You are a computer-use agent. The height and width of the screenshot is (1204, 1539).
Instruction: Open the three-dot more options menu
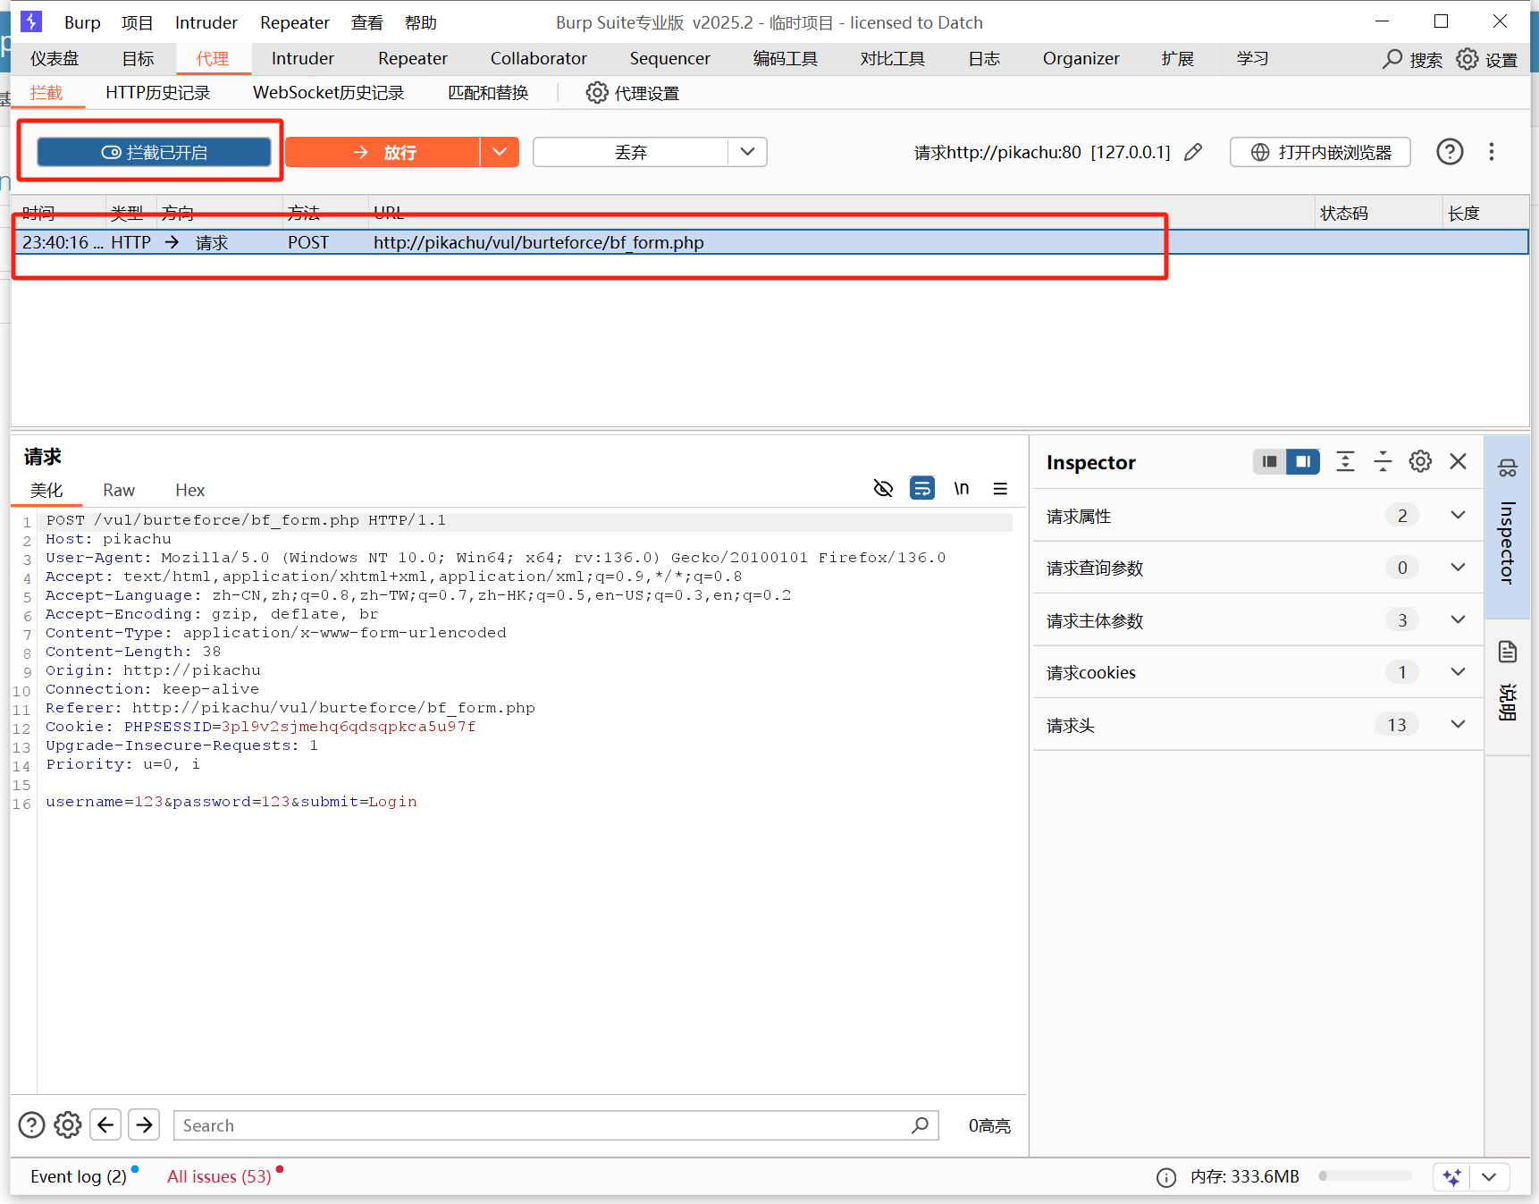(x=1492, y=152)
